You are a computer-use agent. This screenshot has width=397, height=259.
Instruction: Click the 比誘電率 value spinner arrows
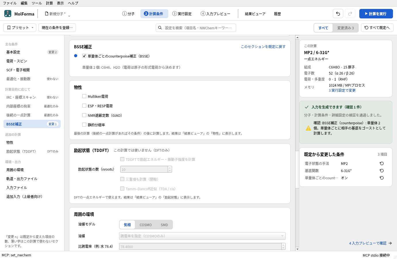(283, 246)
